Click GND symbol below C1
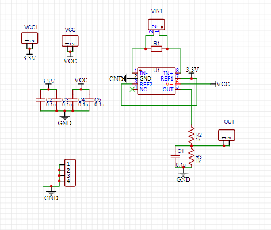 coord(183,177)
